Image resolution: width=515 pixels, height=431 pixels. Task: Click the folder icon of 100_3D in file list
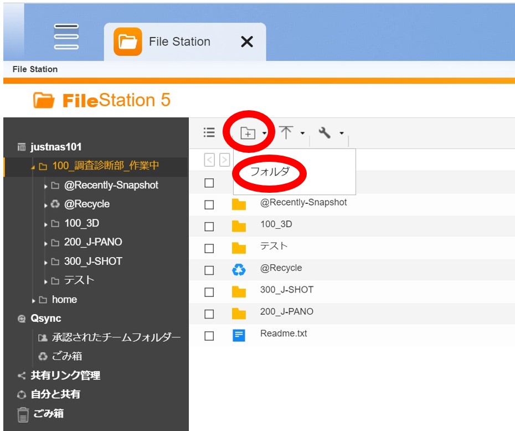(239, 226)
